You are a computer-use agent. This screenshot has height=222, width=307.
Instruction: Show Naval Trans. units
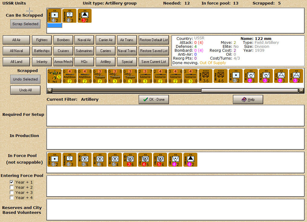[x=127, y=51]
